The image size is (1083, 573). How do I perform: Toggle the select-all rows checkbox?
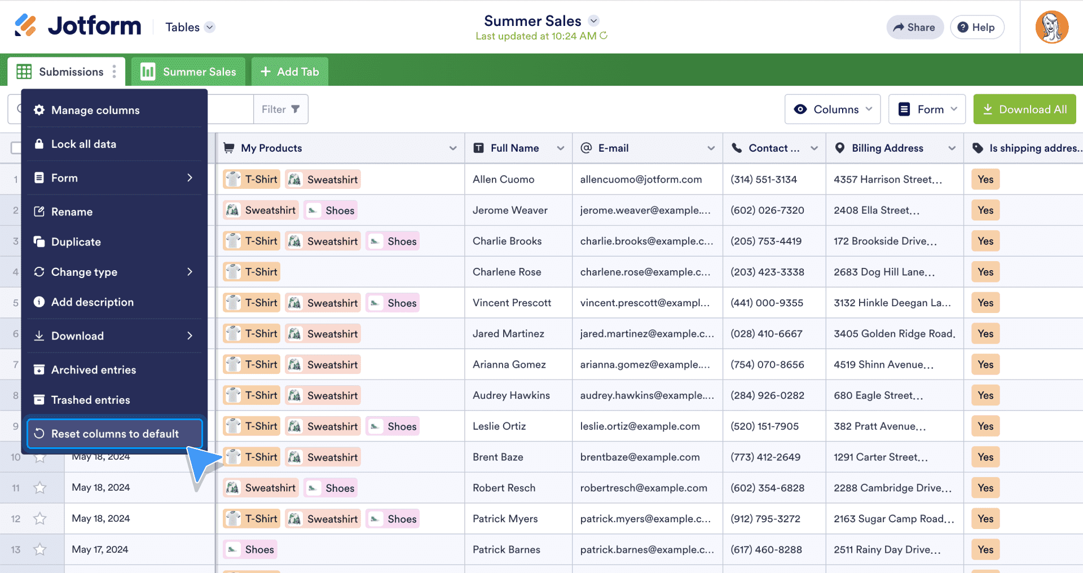click(x=16, y=148)
